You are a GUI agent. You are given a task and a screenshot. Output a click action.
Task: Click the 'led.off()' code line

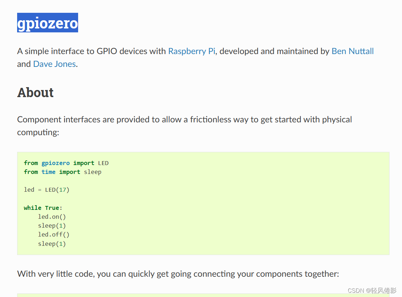54,234
